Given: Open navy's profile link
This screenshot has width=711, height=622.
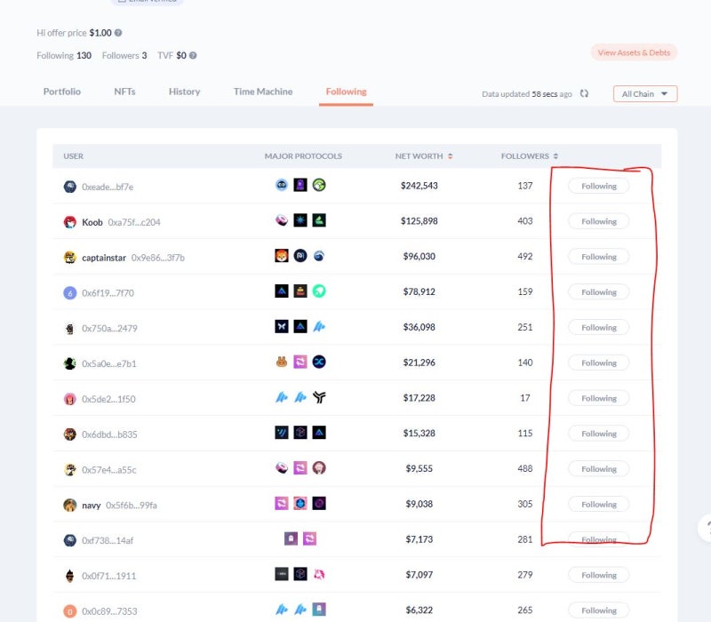Looking at the screenshot, I should [x=92, y=504].
